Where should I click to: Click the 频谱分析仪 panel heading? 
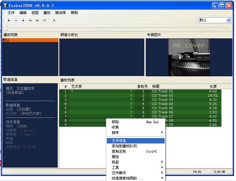coord(69,35)
